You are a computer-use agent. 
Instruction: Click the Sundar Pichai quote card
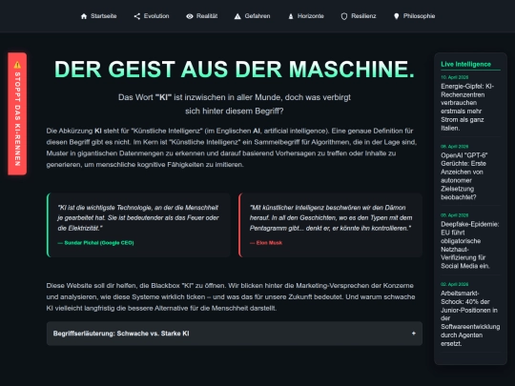[x=138, y=225]
